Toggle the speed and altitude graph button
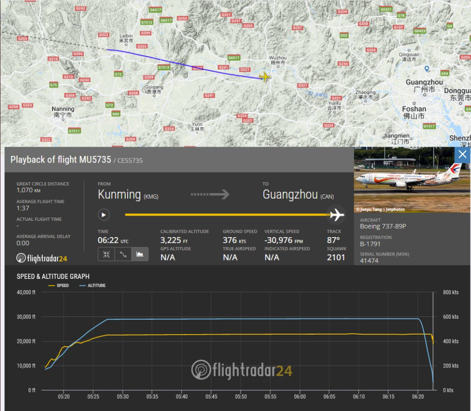The image size is (471, 411). click(x=140, y=254)
